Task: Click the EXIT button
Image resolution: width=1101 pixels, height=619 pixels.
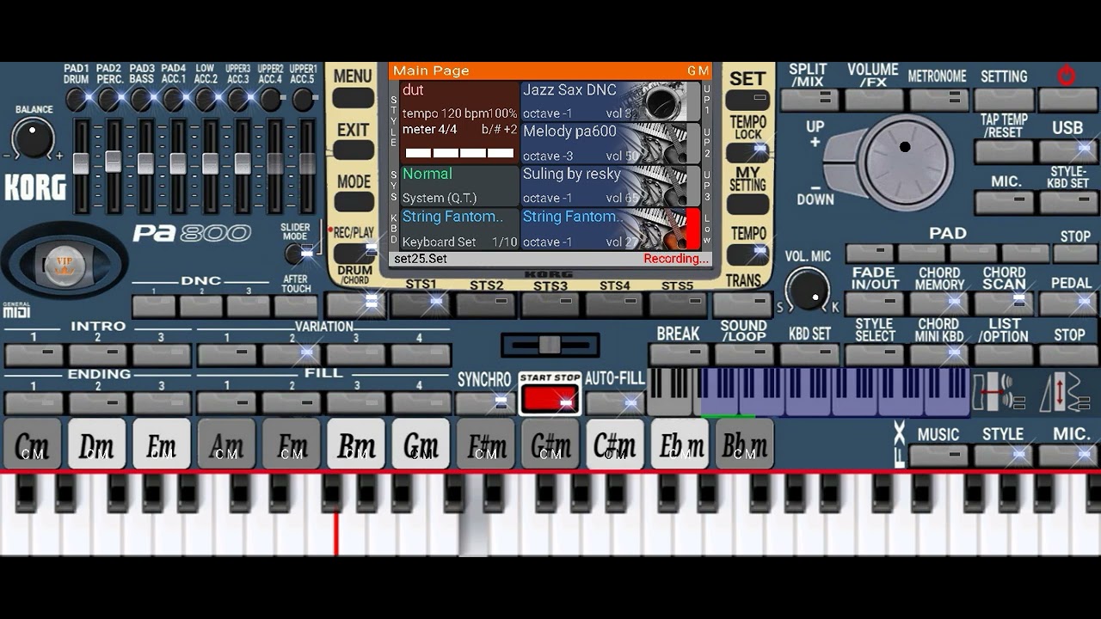Action: click(x=353, y=150)
